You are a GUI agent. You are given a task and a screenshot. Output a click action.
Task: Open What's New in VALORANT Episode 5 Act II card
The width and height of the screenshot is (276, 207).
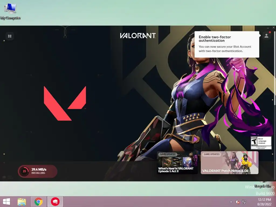click(177, 163)
